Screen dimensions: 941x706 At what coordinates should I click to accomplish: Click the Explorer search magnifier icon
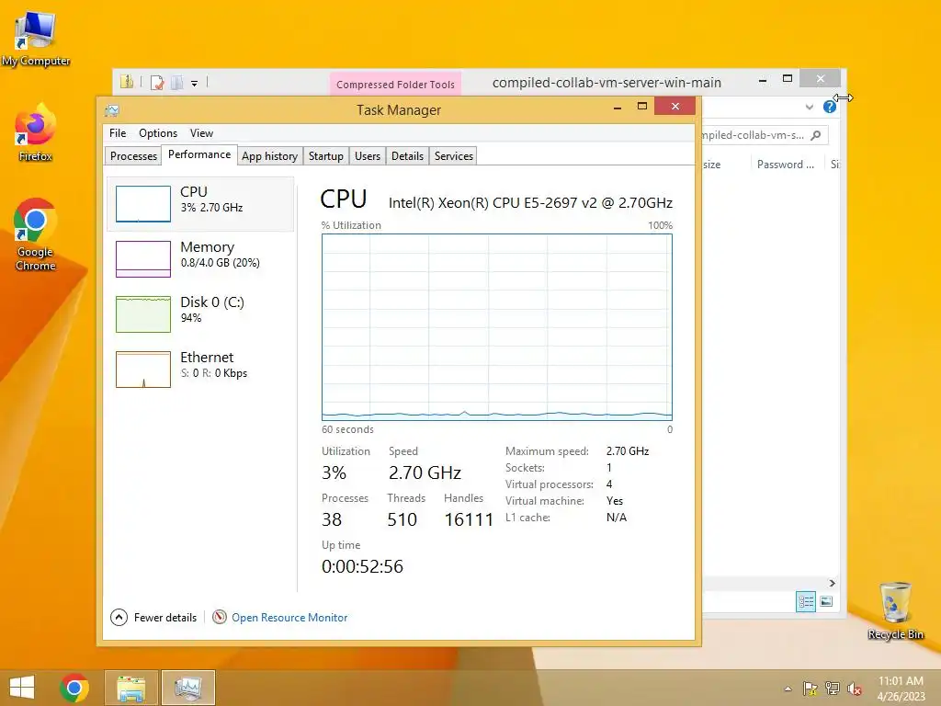click(816, 135)
